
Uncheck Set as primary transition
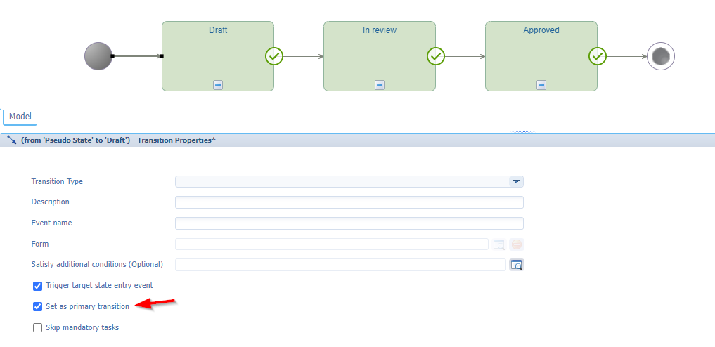(38, 307)
